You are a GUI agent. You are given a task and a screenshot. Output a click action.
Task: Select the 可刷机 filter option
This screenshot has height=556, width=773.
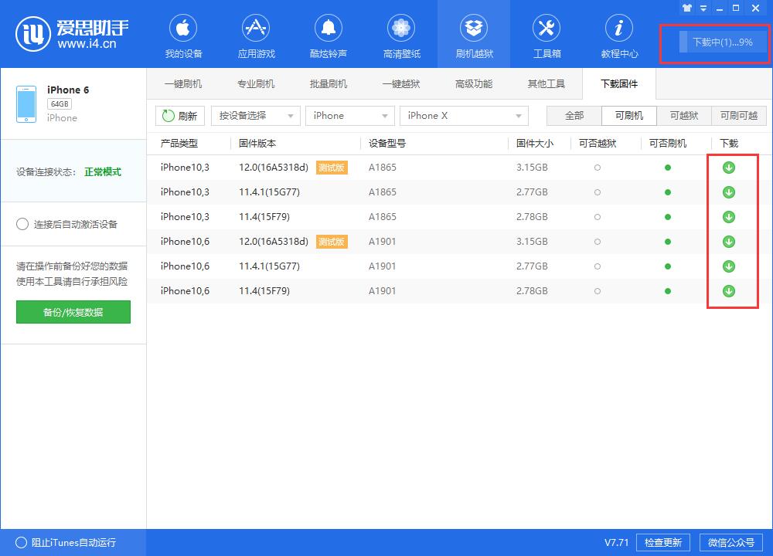(x=628, y=115)
